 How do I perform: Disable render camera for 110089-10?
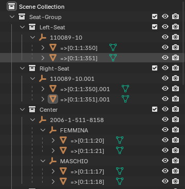click(x=175, y=37)
